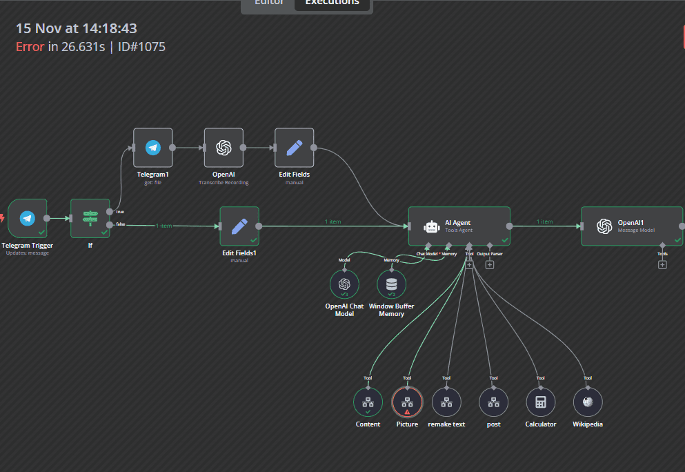The width and height of the screenshot is (685, 472).
Task: Open the Content tool node
Action: (x=368, y=402)
